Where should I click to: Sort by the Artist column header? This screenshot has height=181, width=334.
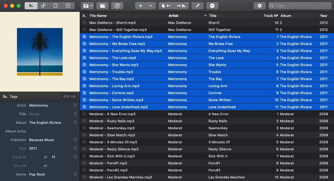(173, 16)
